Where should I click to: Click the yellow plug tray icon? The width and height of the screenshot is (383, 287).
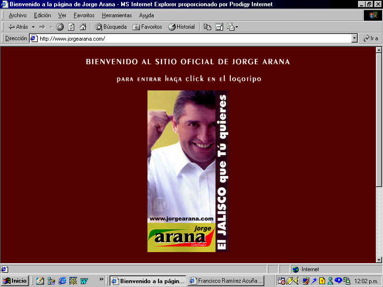click(x=290, y=281)
